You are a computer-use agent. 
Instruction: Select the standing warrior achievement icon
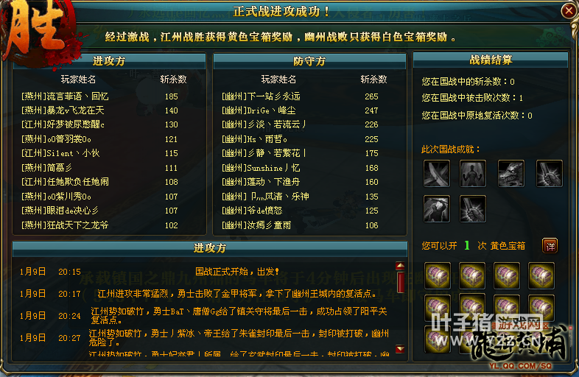point(472,174)
